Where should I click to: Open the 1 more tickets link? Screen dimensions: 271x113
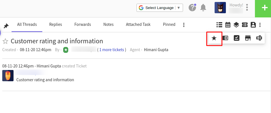click(112, 50)
